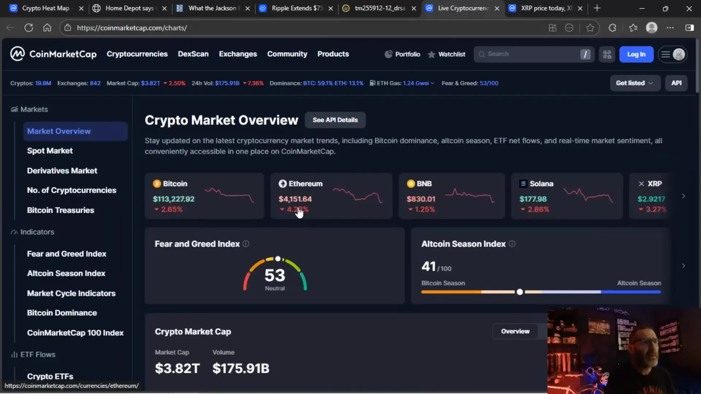Viewport: 701px width, 394px height.
Task: Click the browser back arrow
Action: tap(10, 28)
